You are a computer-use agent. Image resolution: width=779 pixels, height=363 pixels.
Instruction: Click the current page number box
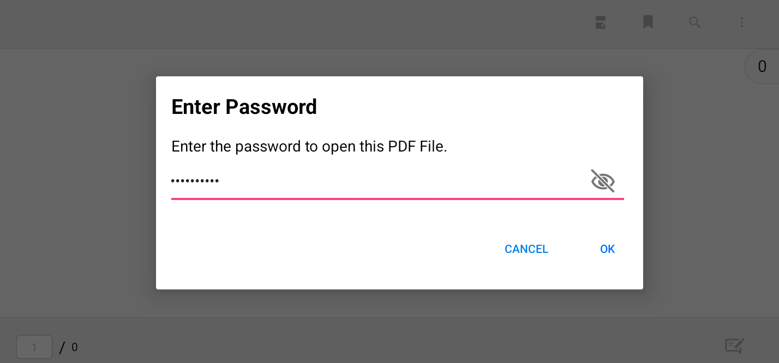[x=34, y=347]
